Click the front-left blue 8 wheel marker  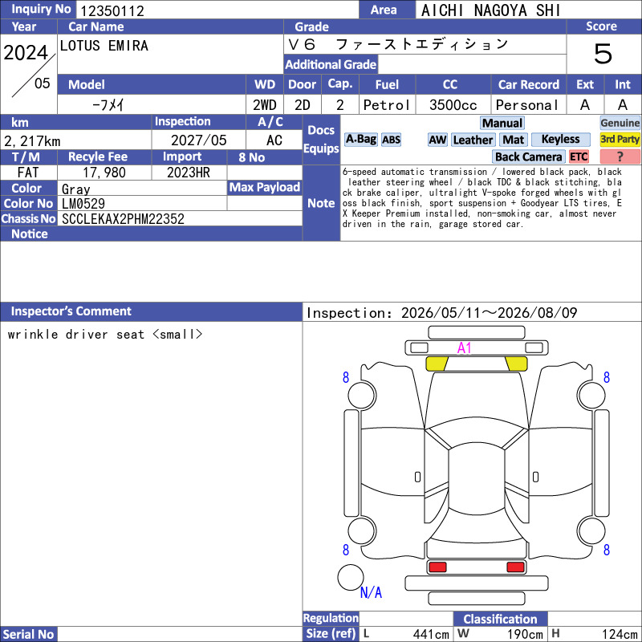coord(346,377)
